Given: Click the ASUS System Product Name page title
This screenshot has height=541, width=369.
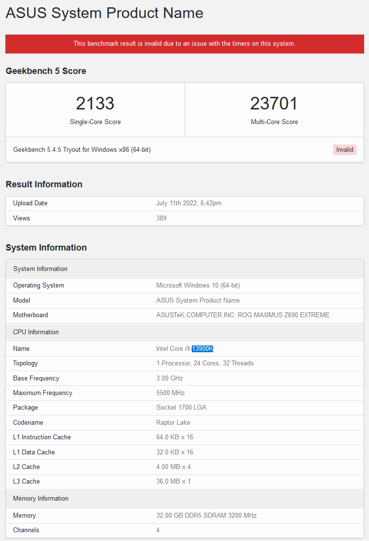Looking at the screenshot, I should (104, 13).
